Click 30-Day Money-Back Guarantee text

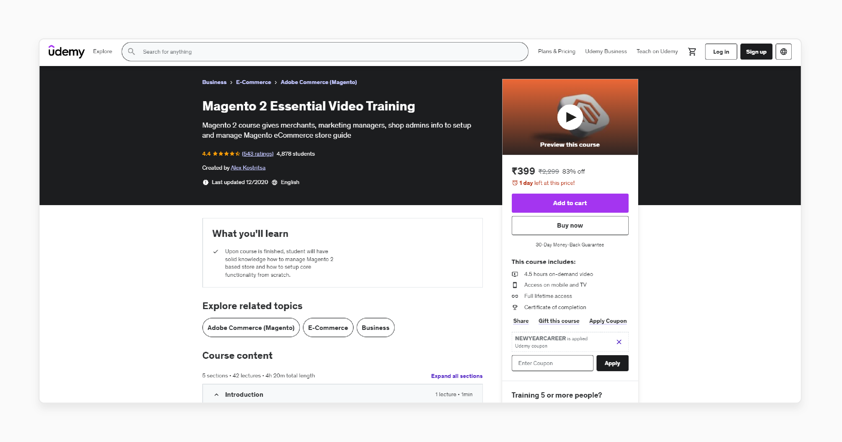(570, 245)
